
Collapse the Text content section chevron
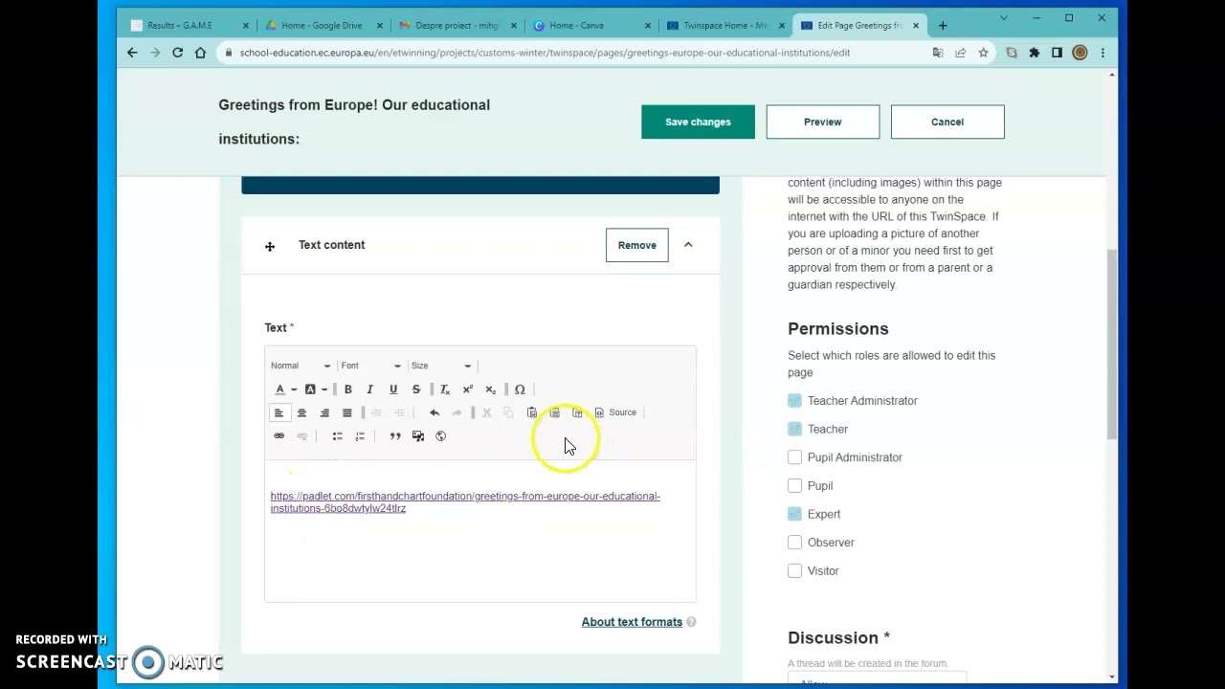coord(688,245)
